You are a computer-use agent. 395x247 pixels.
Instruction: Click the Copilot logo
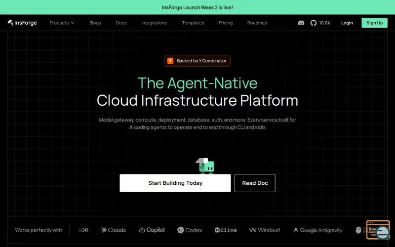pyautogui.click(x=152, y=230)
